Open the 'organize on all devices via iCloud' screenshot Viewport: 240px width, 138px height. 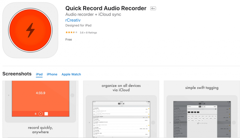click(121, 109)
